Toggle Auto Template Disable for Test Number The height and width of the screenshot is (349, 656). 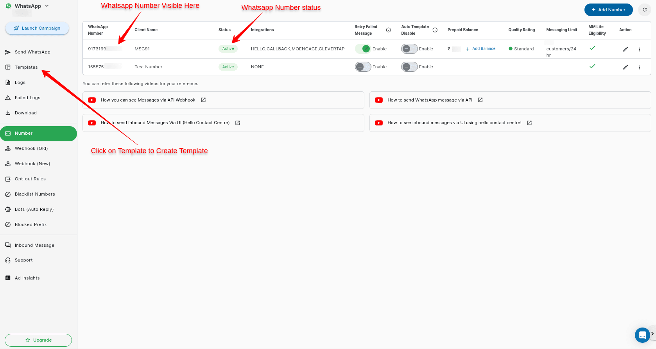[x=409, y=67]
